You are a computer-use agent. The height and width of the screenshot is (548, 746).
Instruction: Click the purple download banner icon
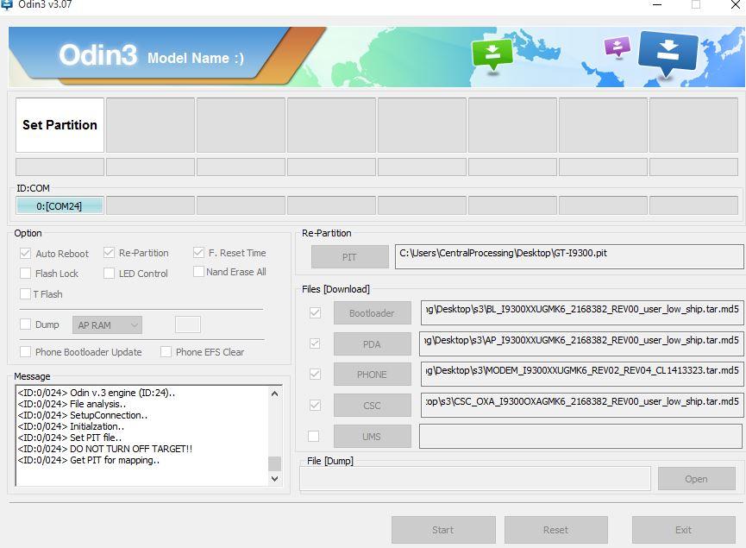(617, 47)
